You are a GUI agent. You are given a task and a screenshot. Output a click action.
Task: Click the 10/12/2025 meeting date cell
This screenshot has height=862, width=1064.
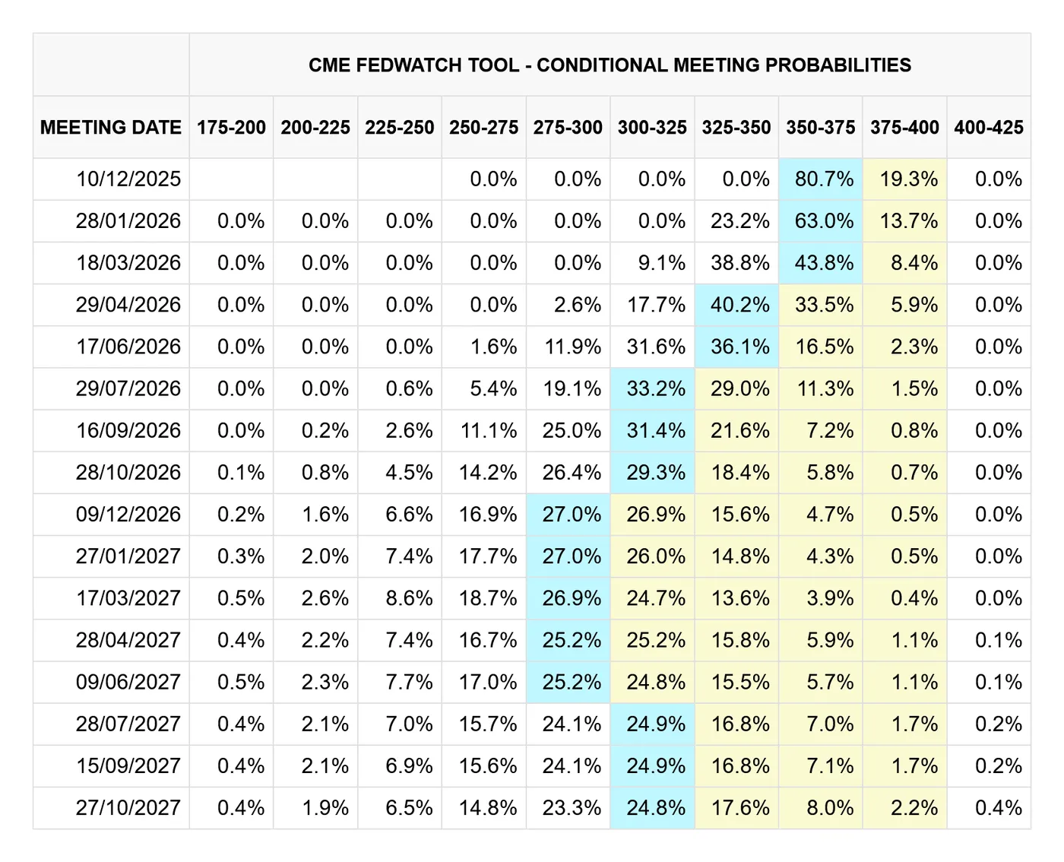(128, 179)
